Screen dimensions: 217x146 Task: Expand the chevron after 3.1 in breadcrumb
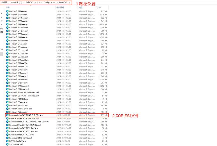[42, 3]
